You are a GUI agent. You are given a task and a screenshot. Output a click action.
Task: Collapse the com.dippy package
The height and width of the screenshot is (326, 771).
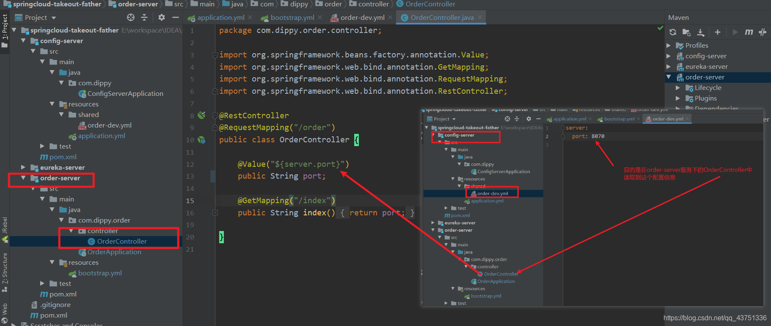pyautogui.click(x=61, y=83)
